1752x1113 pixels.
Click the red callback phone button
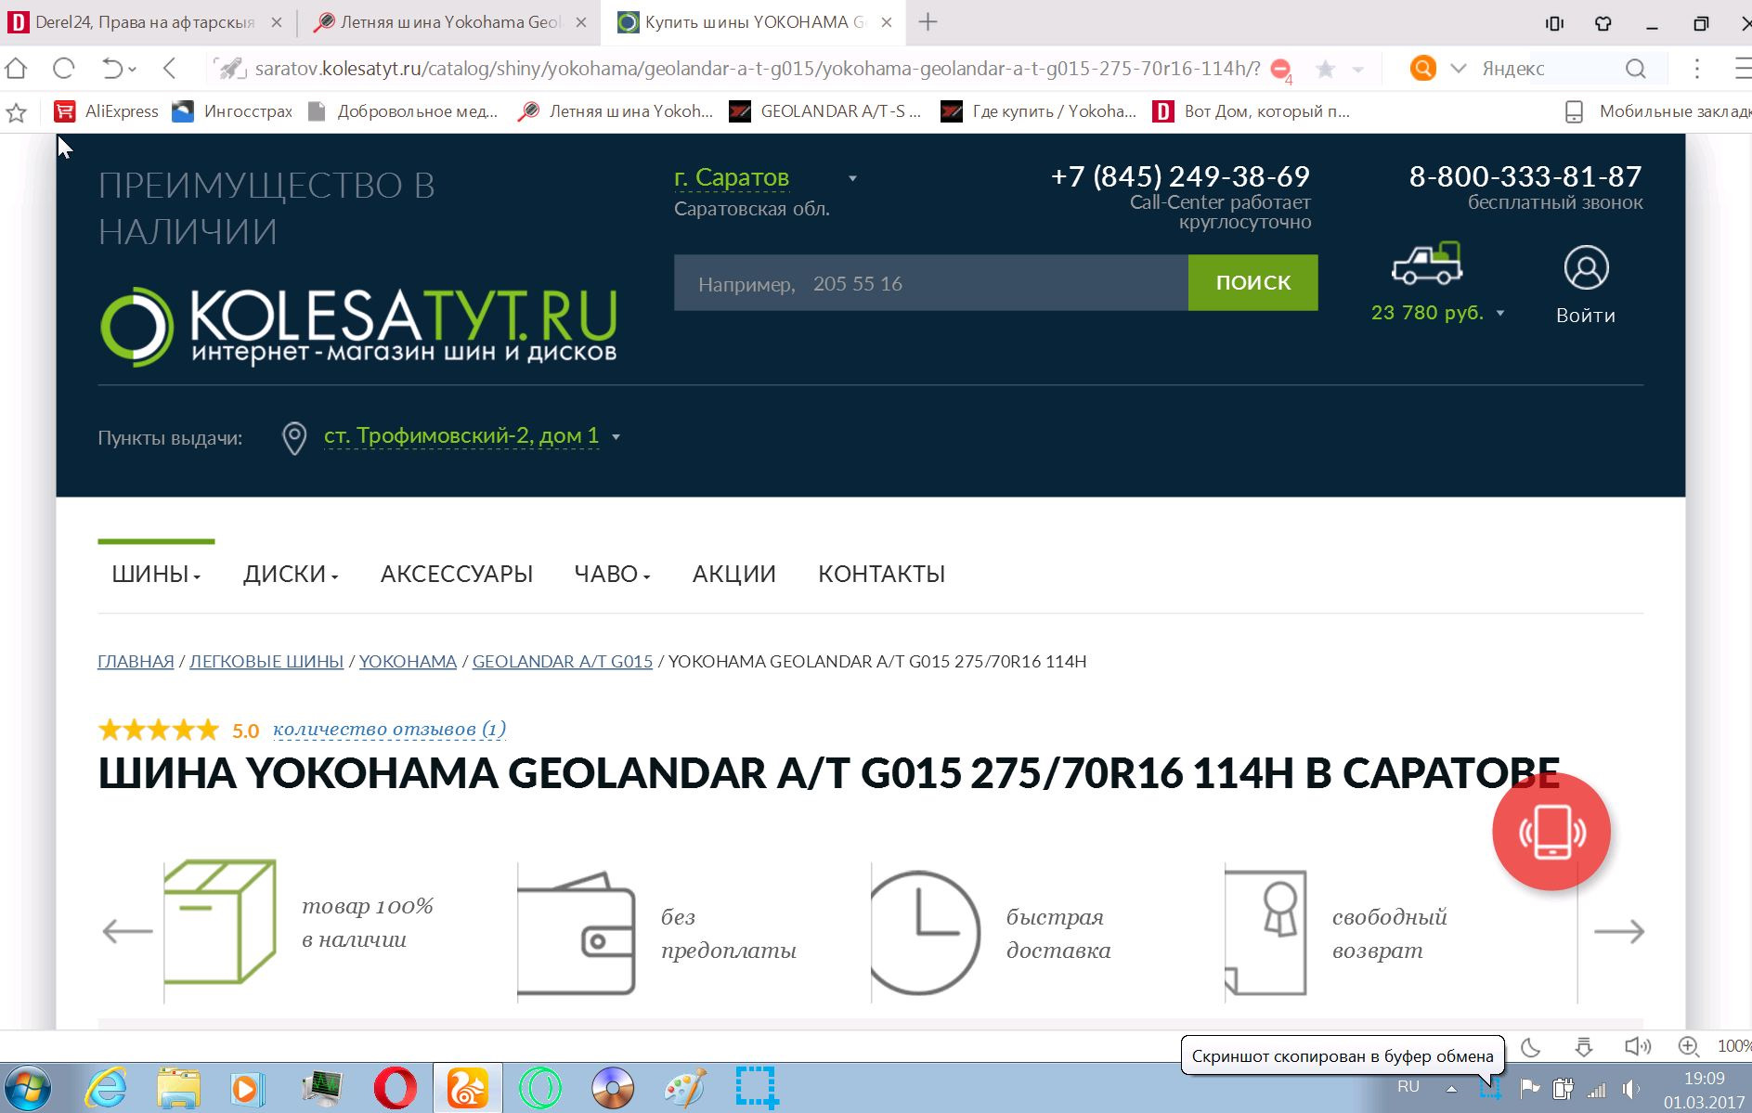pos(1551,832)
